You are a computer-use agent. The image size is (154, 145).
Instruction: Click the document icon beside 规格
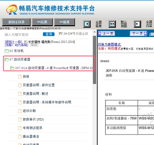(x=20, y=76)
